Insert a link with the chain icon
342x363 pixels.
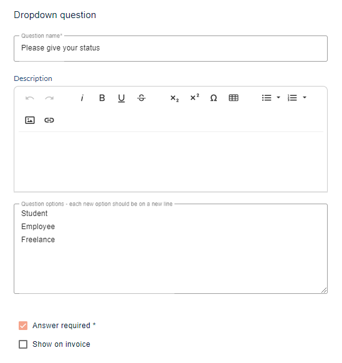(49, 120)
